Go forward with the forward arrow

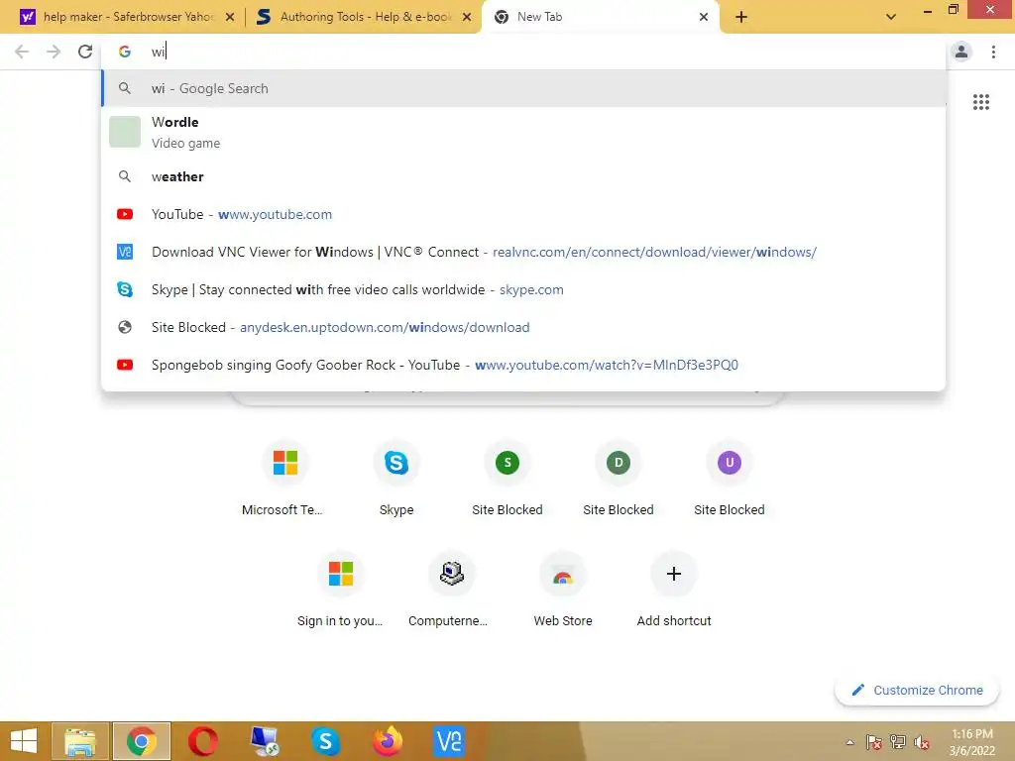[54, 52]
